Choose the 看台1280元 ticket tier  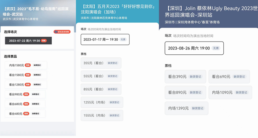pyautogui.click(x=26, y=84)
